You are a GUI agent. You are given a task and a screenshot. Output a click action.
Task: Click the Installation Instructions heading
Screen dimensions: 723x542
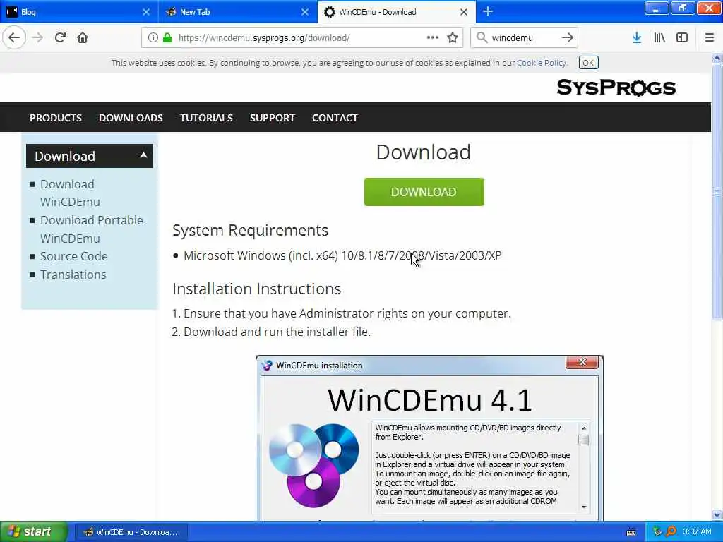click(x=257, y=289)
